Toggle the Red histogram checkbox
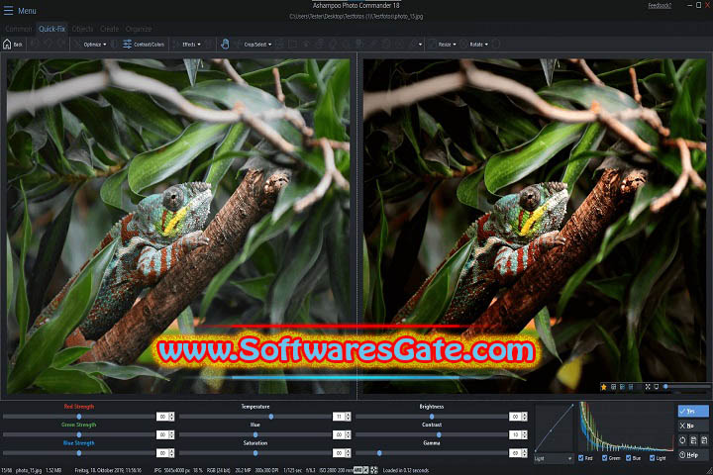 [580, 458]
